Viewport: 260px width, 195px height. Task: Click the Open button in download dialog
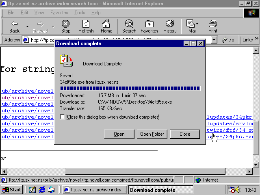pos(119,134)
